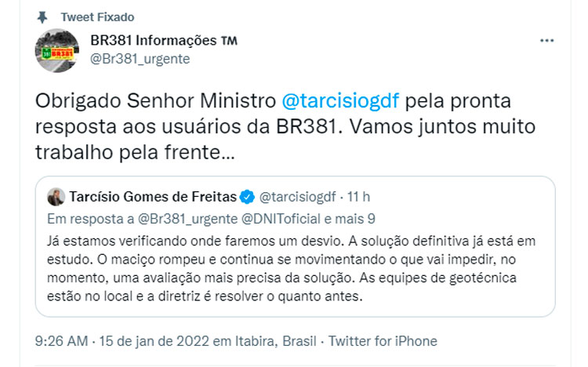Open the 11 h quoted tweet timestamp
The image size is (588, 367).
(361, 196)
